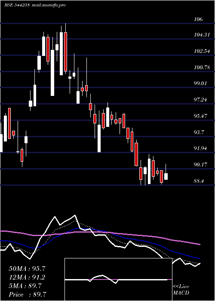
Task: Click inside the MACD histogram inset box
Action: coord(118,279)
